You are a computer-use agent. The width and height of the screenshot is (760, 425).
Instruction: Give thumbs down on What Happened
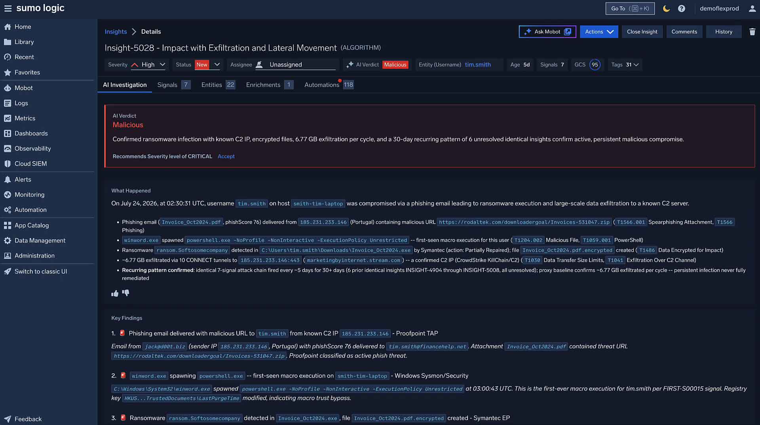pyautogui.click(x=125, y=293)
